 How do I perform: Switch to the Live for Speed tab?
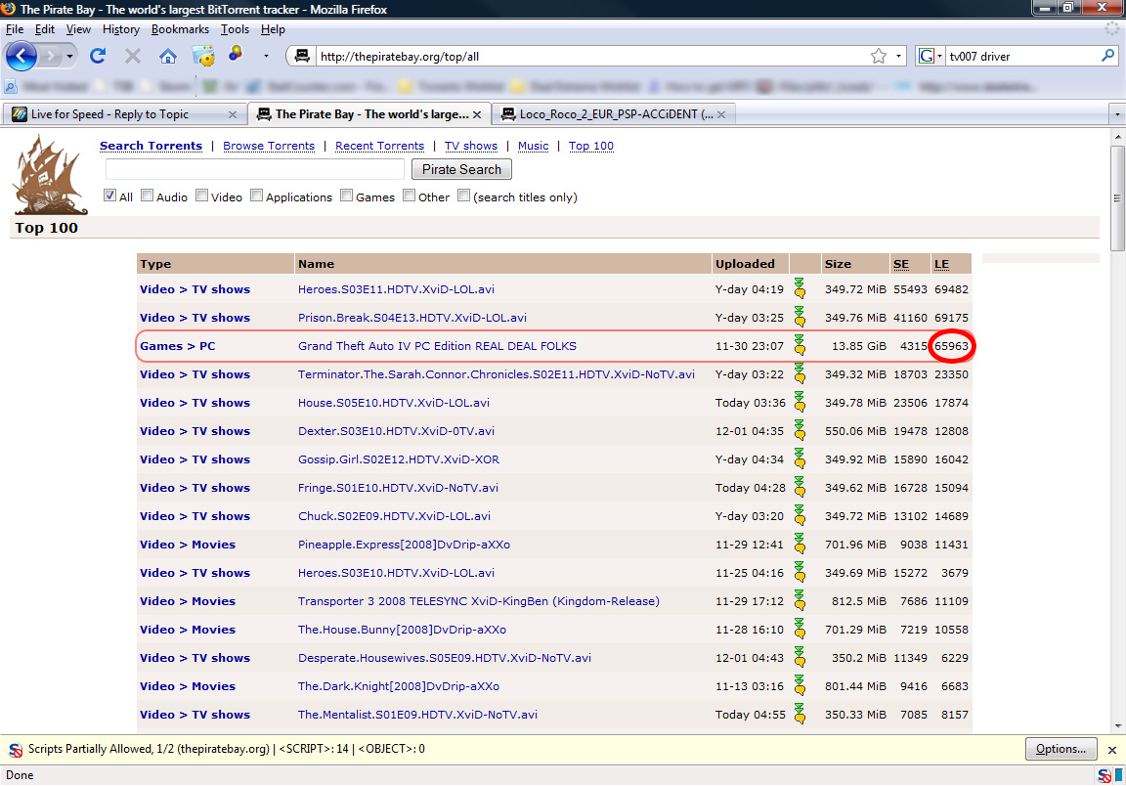[124, 114]
